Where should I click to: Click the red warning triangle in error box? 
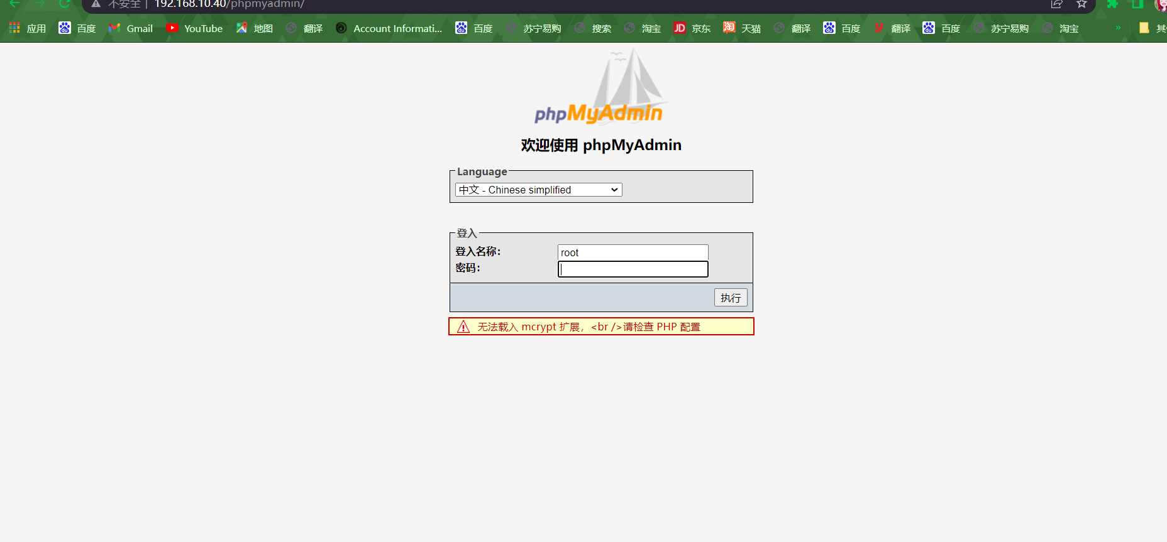(463, 327)
